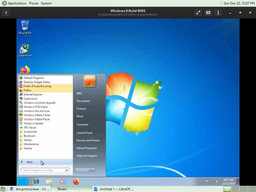Launch Supermium from the Start menu list

[45, 98]
